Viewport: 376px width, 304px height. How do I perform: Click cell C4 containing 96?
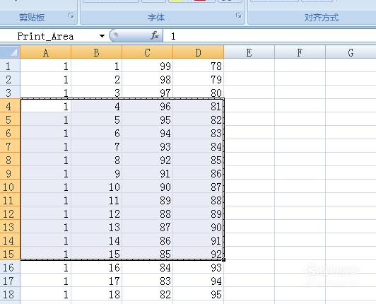point(147,106)
